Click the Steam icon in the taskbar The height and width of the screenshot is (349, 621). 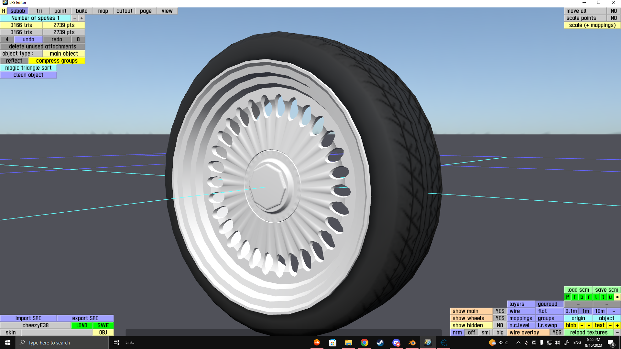[380, 343]
